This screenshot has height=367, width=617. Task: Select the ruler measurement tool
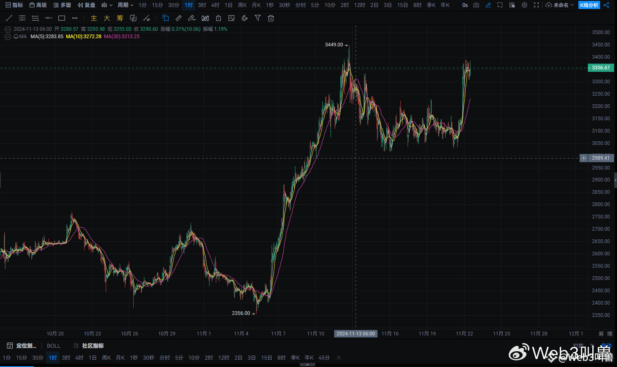coord(178,18)
